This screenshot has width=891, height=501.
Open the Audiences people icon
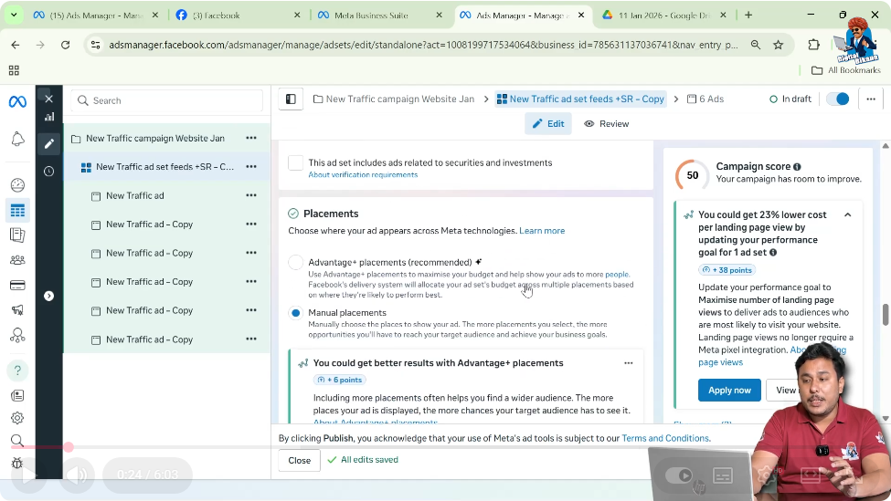(x=17, y=260)
